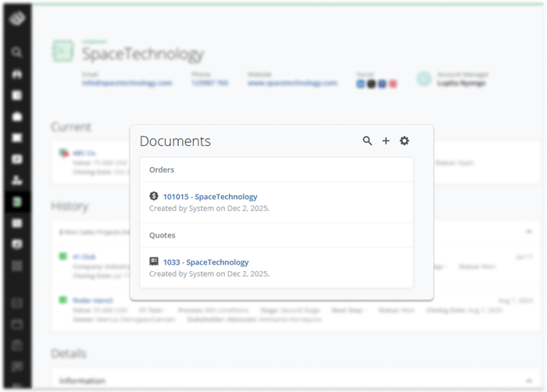Click the quote icon beside 1033
The image size is (547, 392).
pos(154,262)
